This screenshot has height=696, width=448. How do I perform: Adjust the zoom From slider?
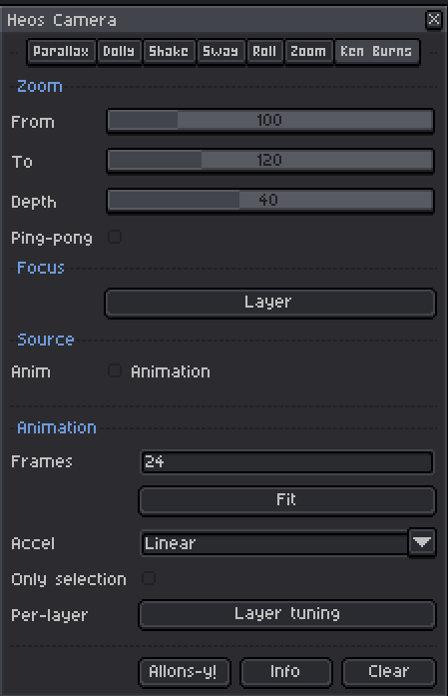[x=270, y=120]
